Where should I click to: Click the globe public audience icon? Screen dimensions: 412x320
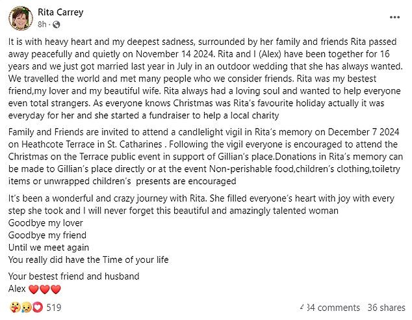(x=57, y=25)
